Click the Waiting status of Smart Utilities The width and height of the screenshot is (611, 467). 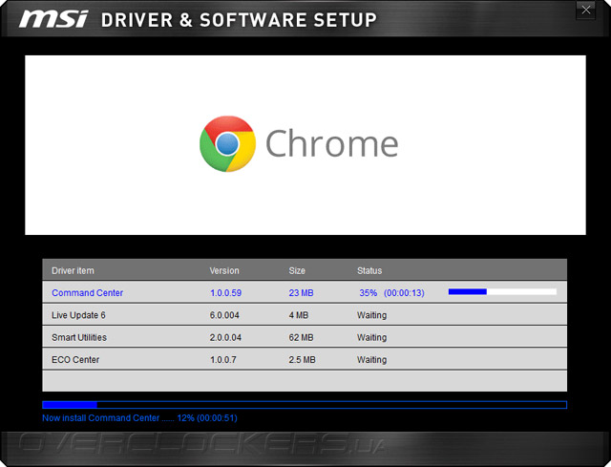[371, 337]
